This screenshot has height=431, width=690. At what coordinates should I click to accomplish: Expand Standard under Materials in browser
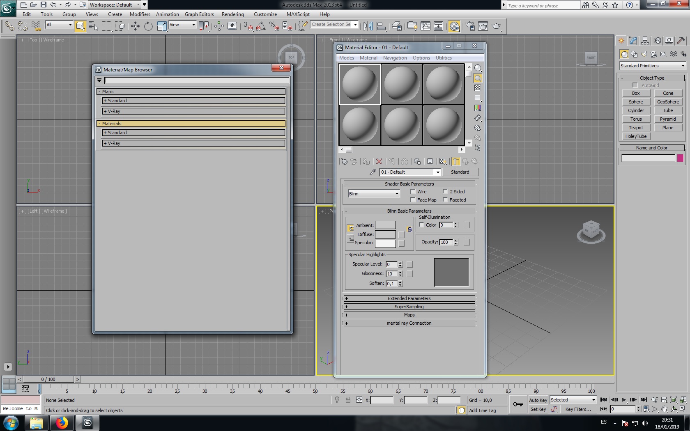pyautogui.click(x=193, y=133)
